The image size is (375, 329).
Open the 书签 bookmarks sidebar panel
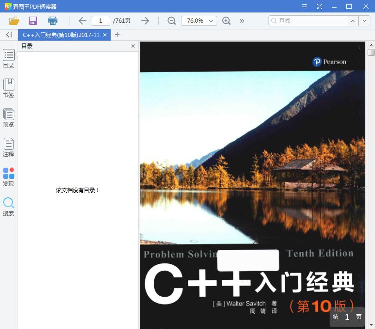[x=9, y=88]
